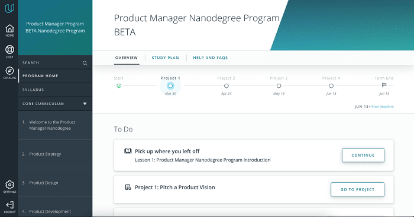Open the Product Development lesson
414x217 pixels.
(55, 207)
